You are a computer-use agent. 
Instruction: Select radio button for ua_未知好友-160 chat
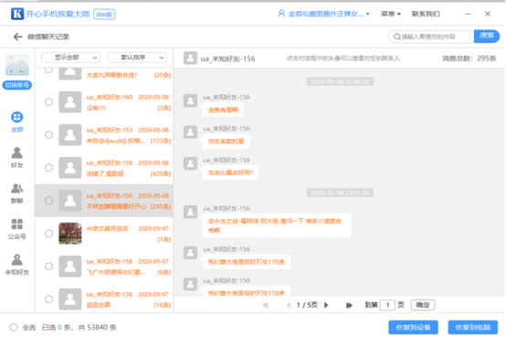point(48,102)
